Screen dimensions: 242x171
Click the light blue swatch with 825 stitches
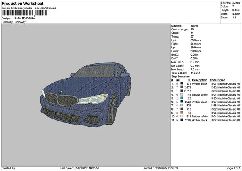[181, 105]
